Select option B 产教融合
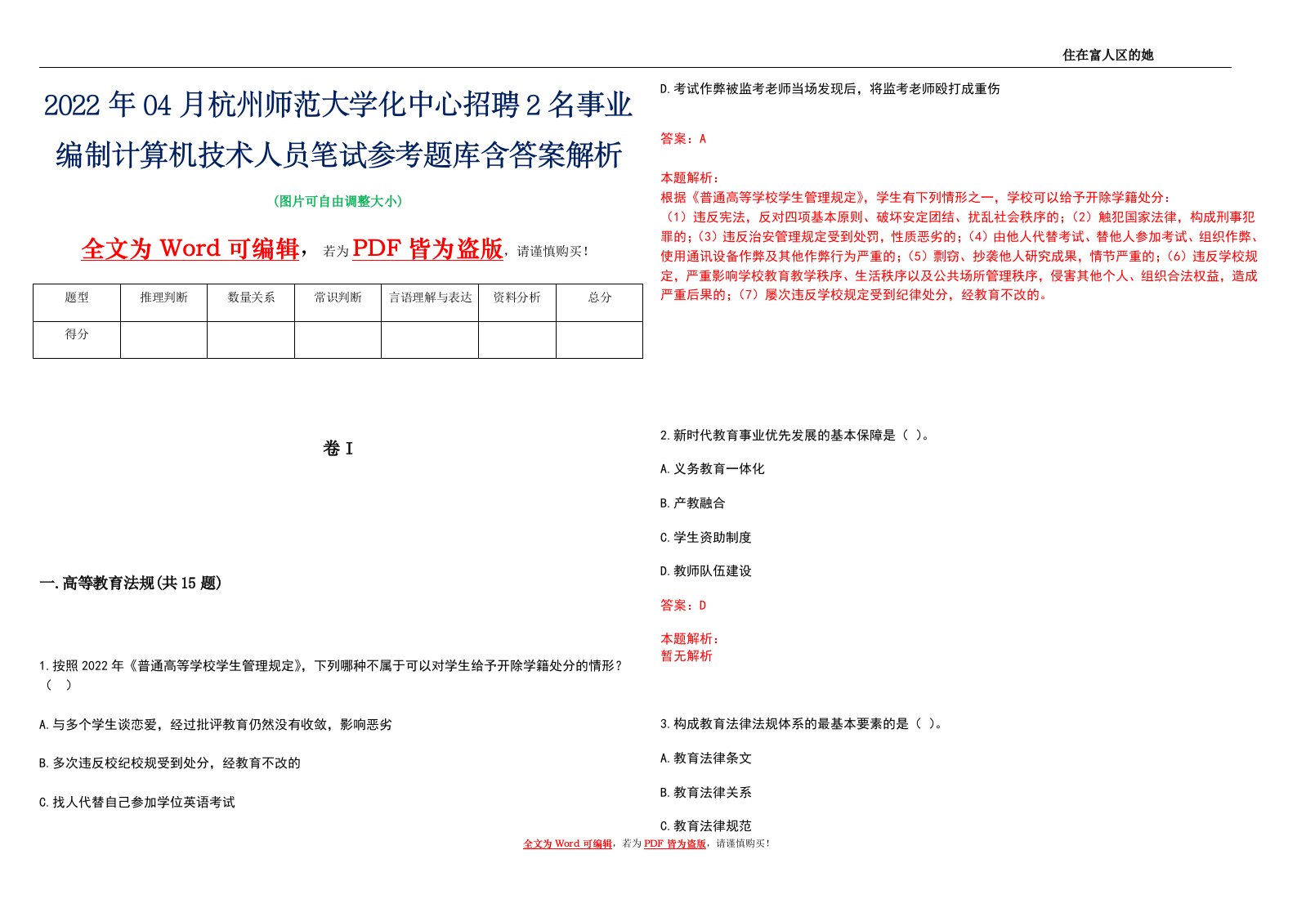The image size is (1297, 917). 693,503
